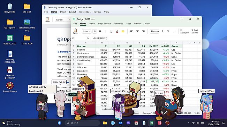The height and width of the screenshot is (127, 227).
Task: Switch to the Page Layout tab
Action: pos(104,24)
